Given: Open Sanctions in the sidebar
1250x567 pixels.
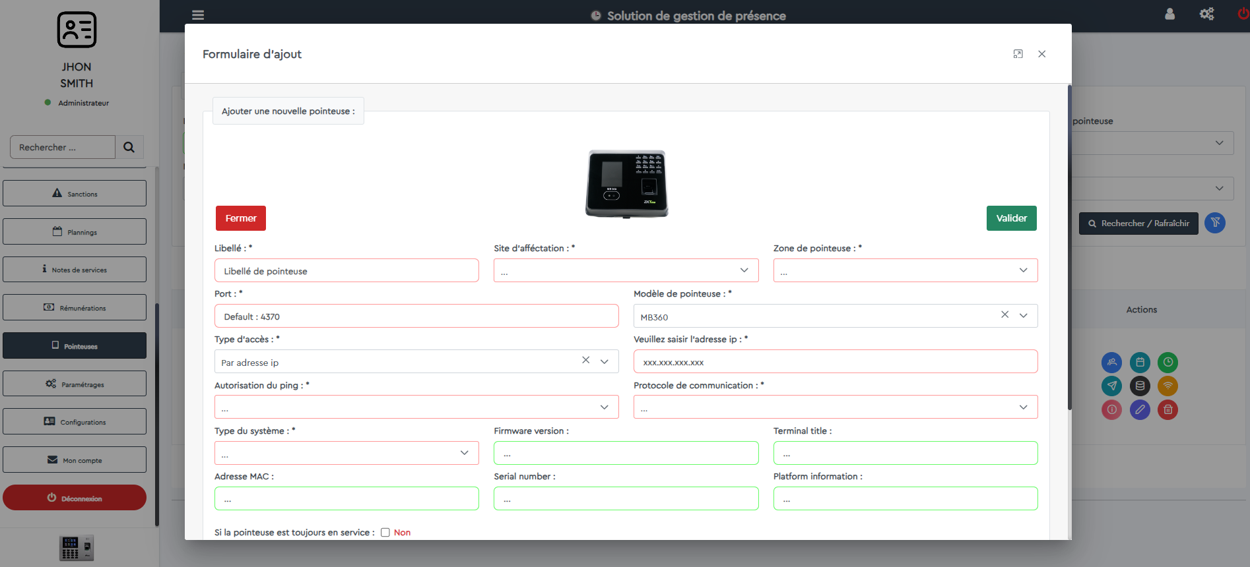Looking at the screenshot, I should click(75, 193).
